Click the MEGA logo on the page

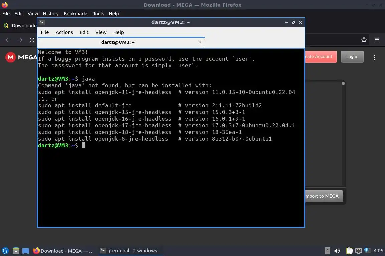(x=21, y=57)
